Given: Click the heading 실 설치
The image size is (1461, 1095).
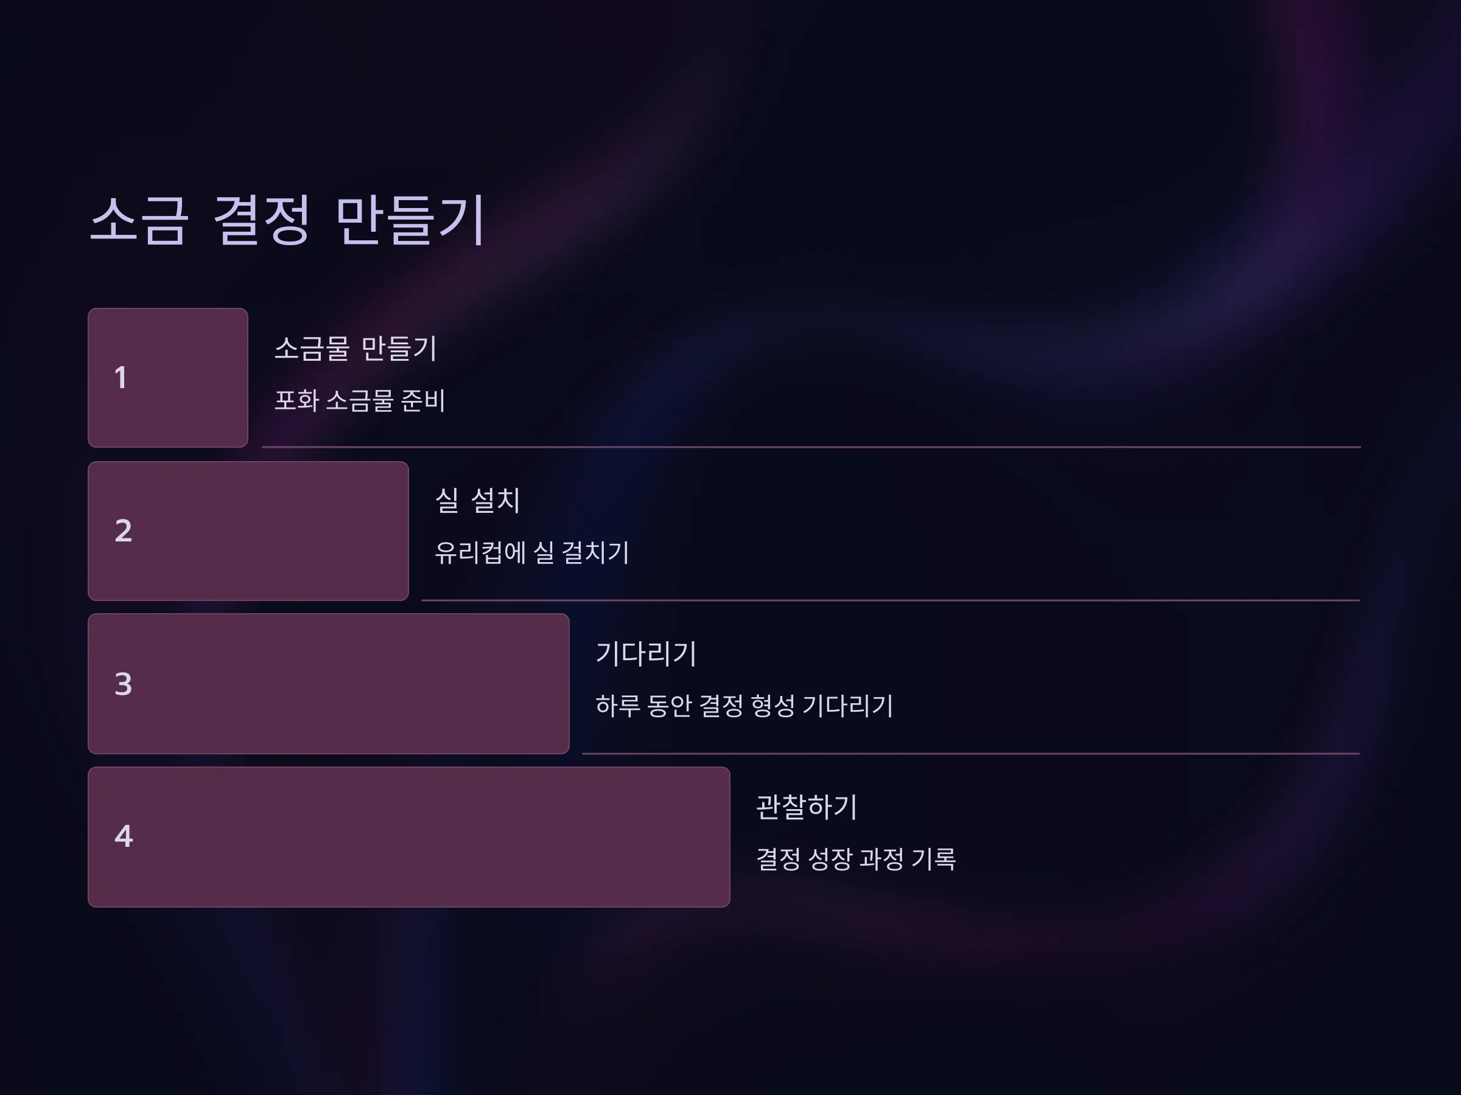Looking at the screenshot, I should [477, 500].
